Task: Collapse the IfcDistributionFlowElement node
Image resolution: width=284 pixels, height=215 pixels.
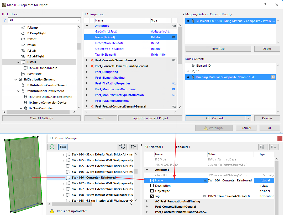Action: [x=18, y=91]
